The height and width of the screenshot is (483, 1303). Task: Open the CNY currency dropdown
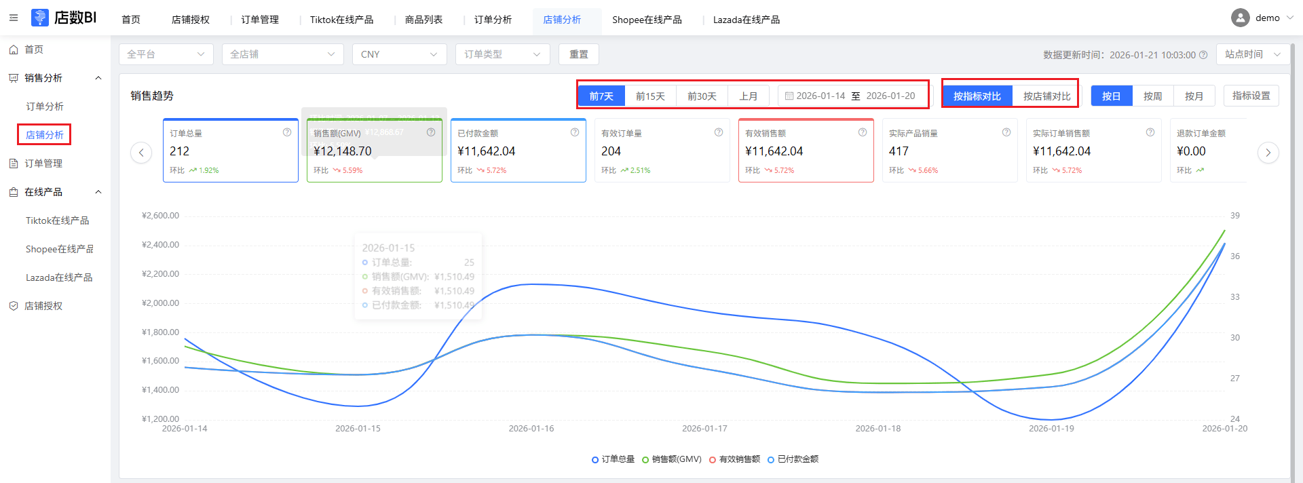coord(399,54)
